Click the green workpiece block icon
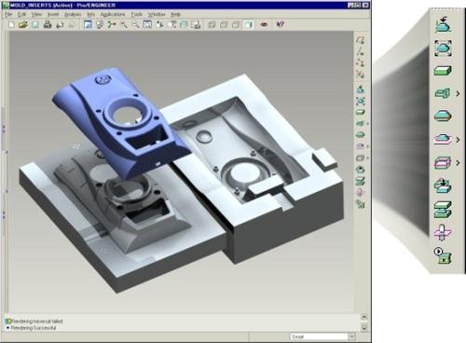This screenshot has height=343, width=466. point(443,71)
